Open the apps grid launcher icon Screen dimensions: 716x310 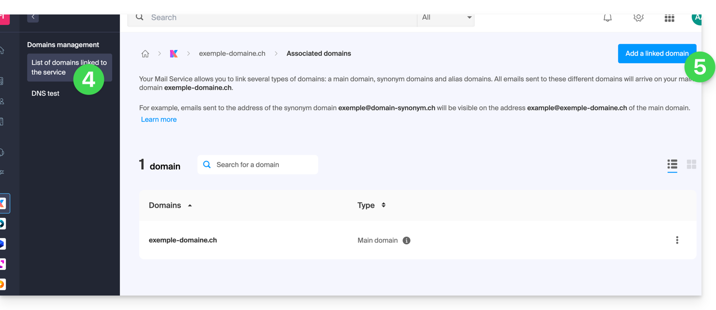click(669, 18)
